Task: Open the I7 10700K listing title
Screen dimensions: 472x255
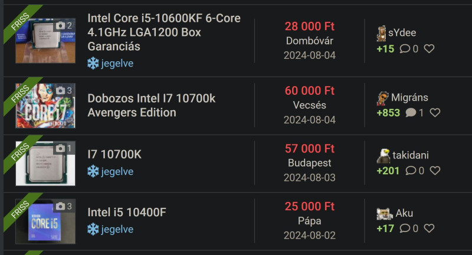Action: pyautogui.click(x=114, y=154)
